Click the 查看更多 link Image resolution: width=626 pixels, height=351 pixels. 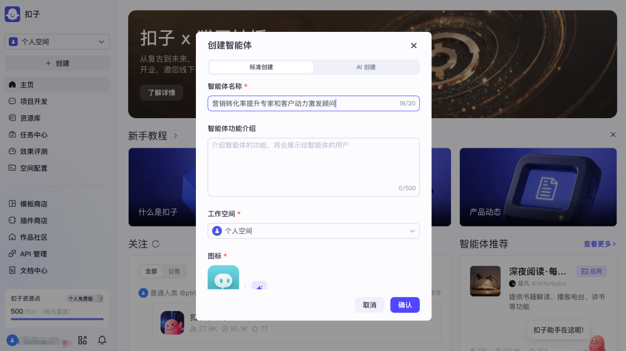(599, 244)
